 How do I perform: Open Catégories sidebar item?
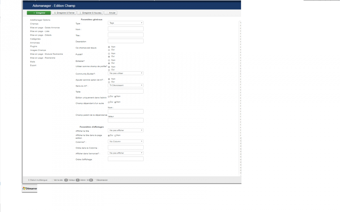point(35,39)
